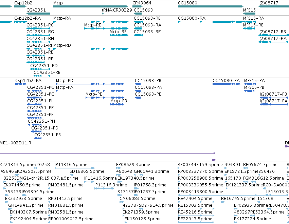Click the RE05674.3prime EST label
Screen dimensions: 289x224
[x=260, y=165]
